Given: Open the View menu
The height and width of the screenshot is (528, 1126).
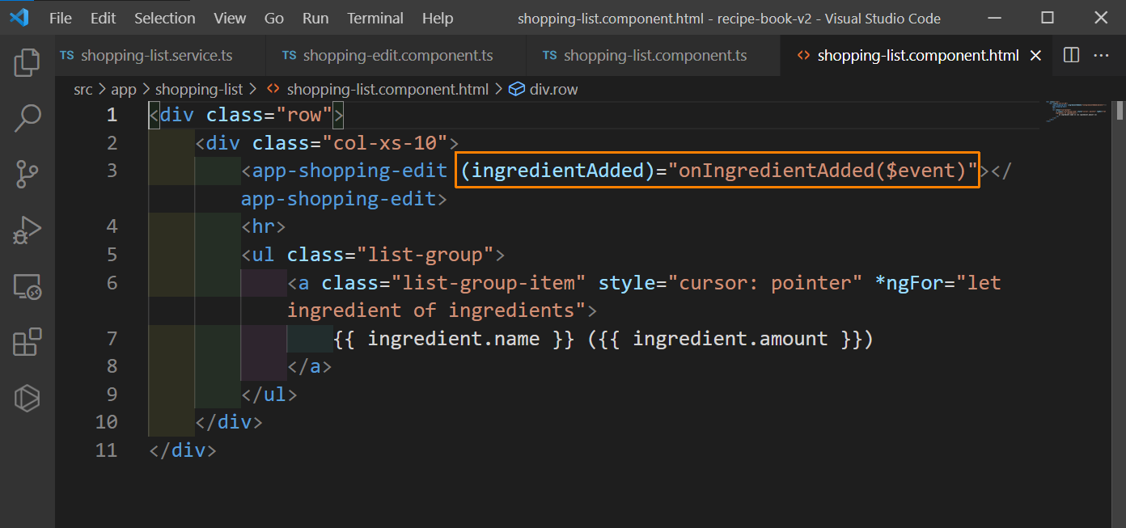Looking at the screenshot, I should click(231, 18).
